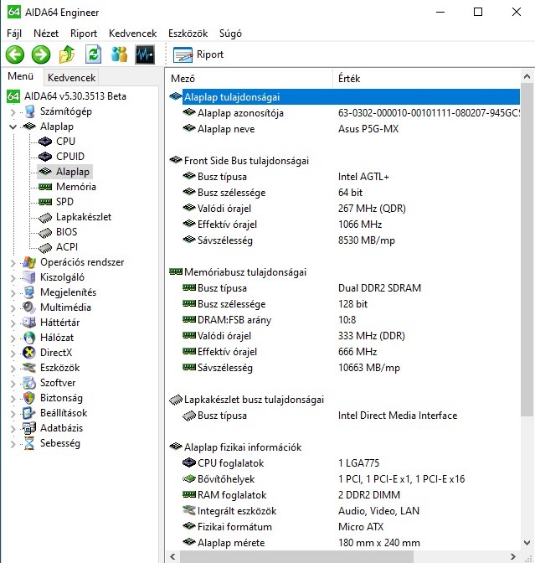Click the folder up-level toolbar icon
Image resolution: width=535 pixels, height=563 pixels.
(67, 54)
